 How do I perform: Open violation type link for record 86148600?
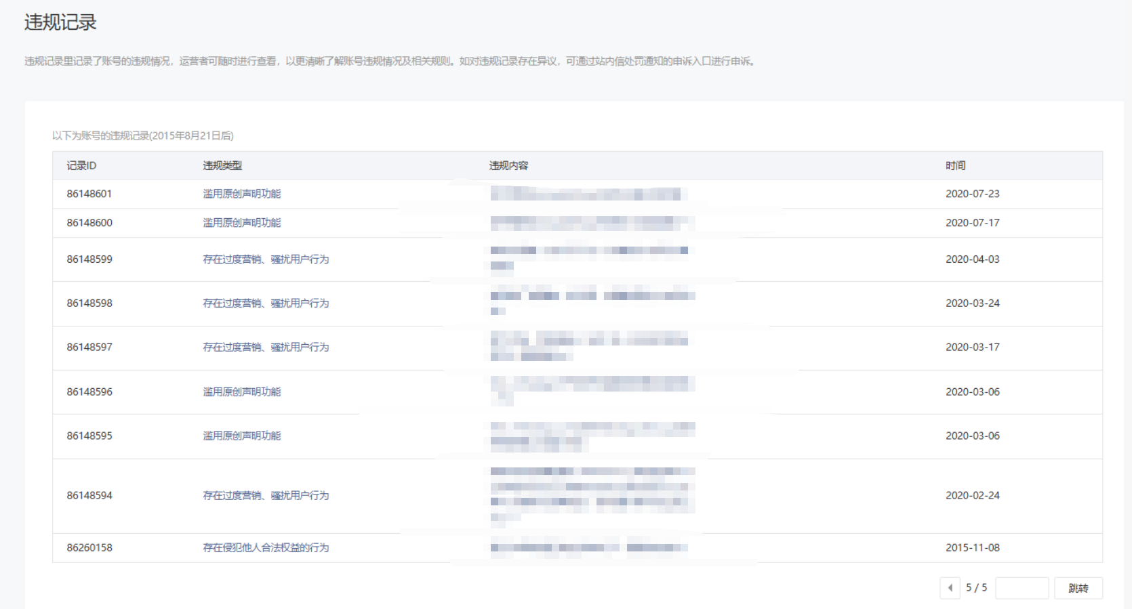pyautogui.click(x=241, y=223)
